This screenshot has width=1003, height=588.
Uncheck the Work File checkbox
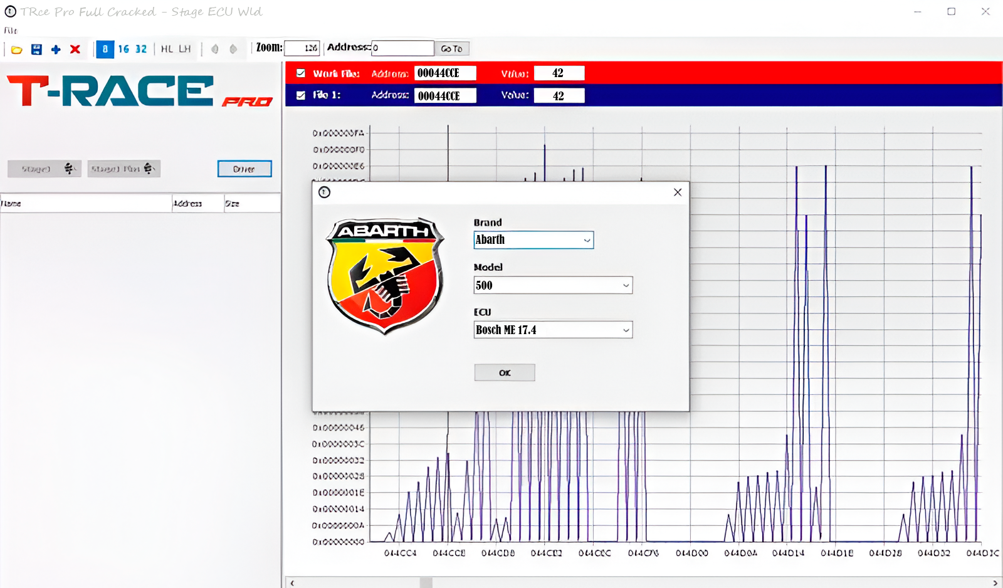tap(301, 73)
